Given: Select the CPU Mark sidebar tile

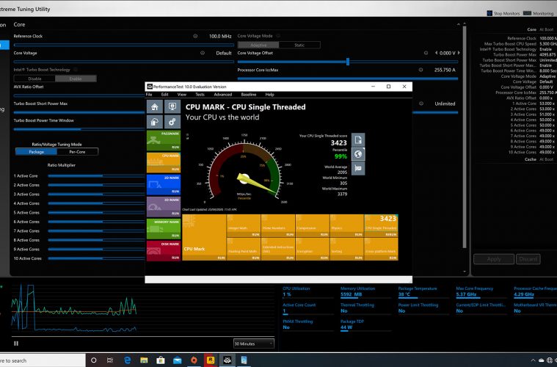Looking at the screenshot, I should pos(164,163).
